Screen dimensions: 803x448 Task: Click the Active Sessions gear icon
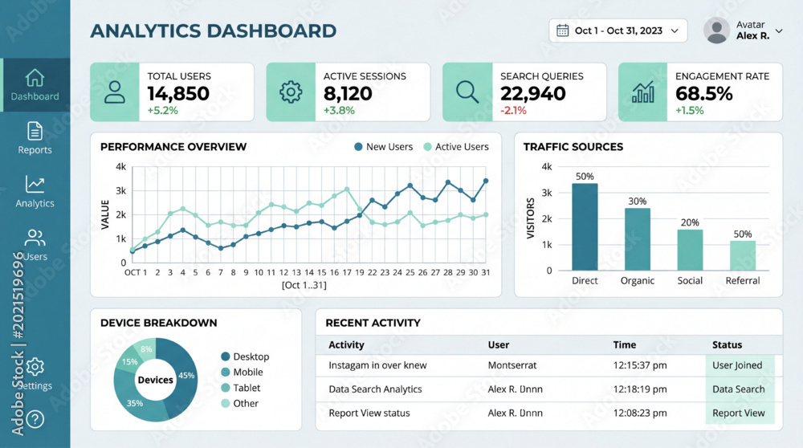291,92
